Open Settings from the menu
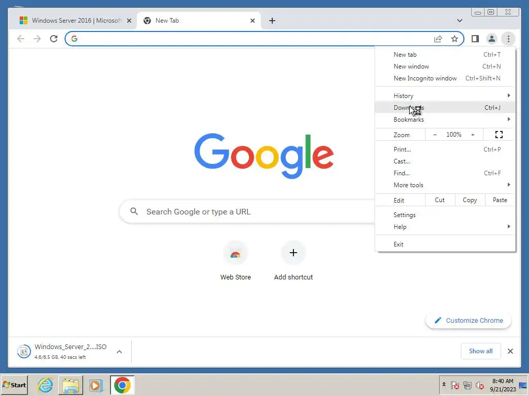This screenshot has width=529, height=396. (445, 215)
